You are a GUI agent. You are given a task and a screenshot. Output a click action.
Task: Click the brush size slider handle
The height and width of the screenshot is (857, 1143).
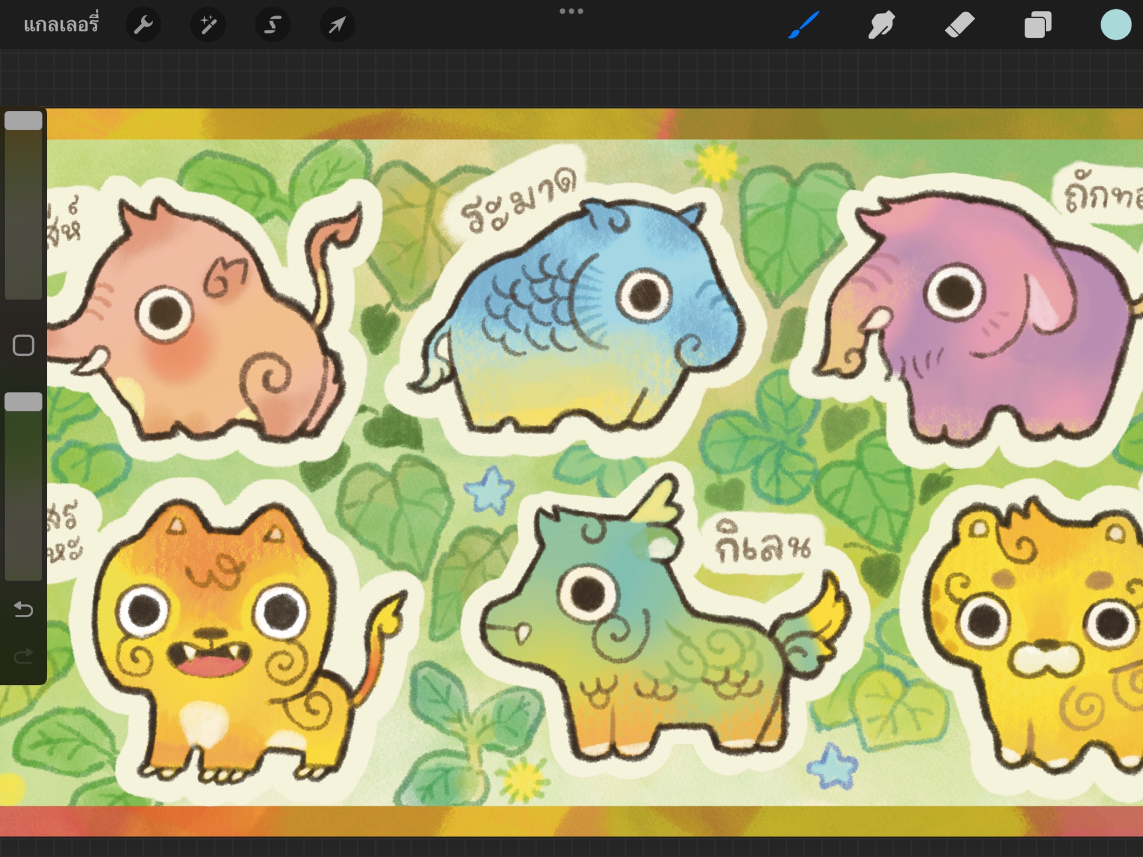(x=23, y=121)
